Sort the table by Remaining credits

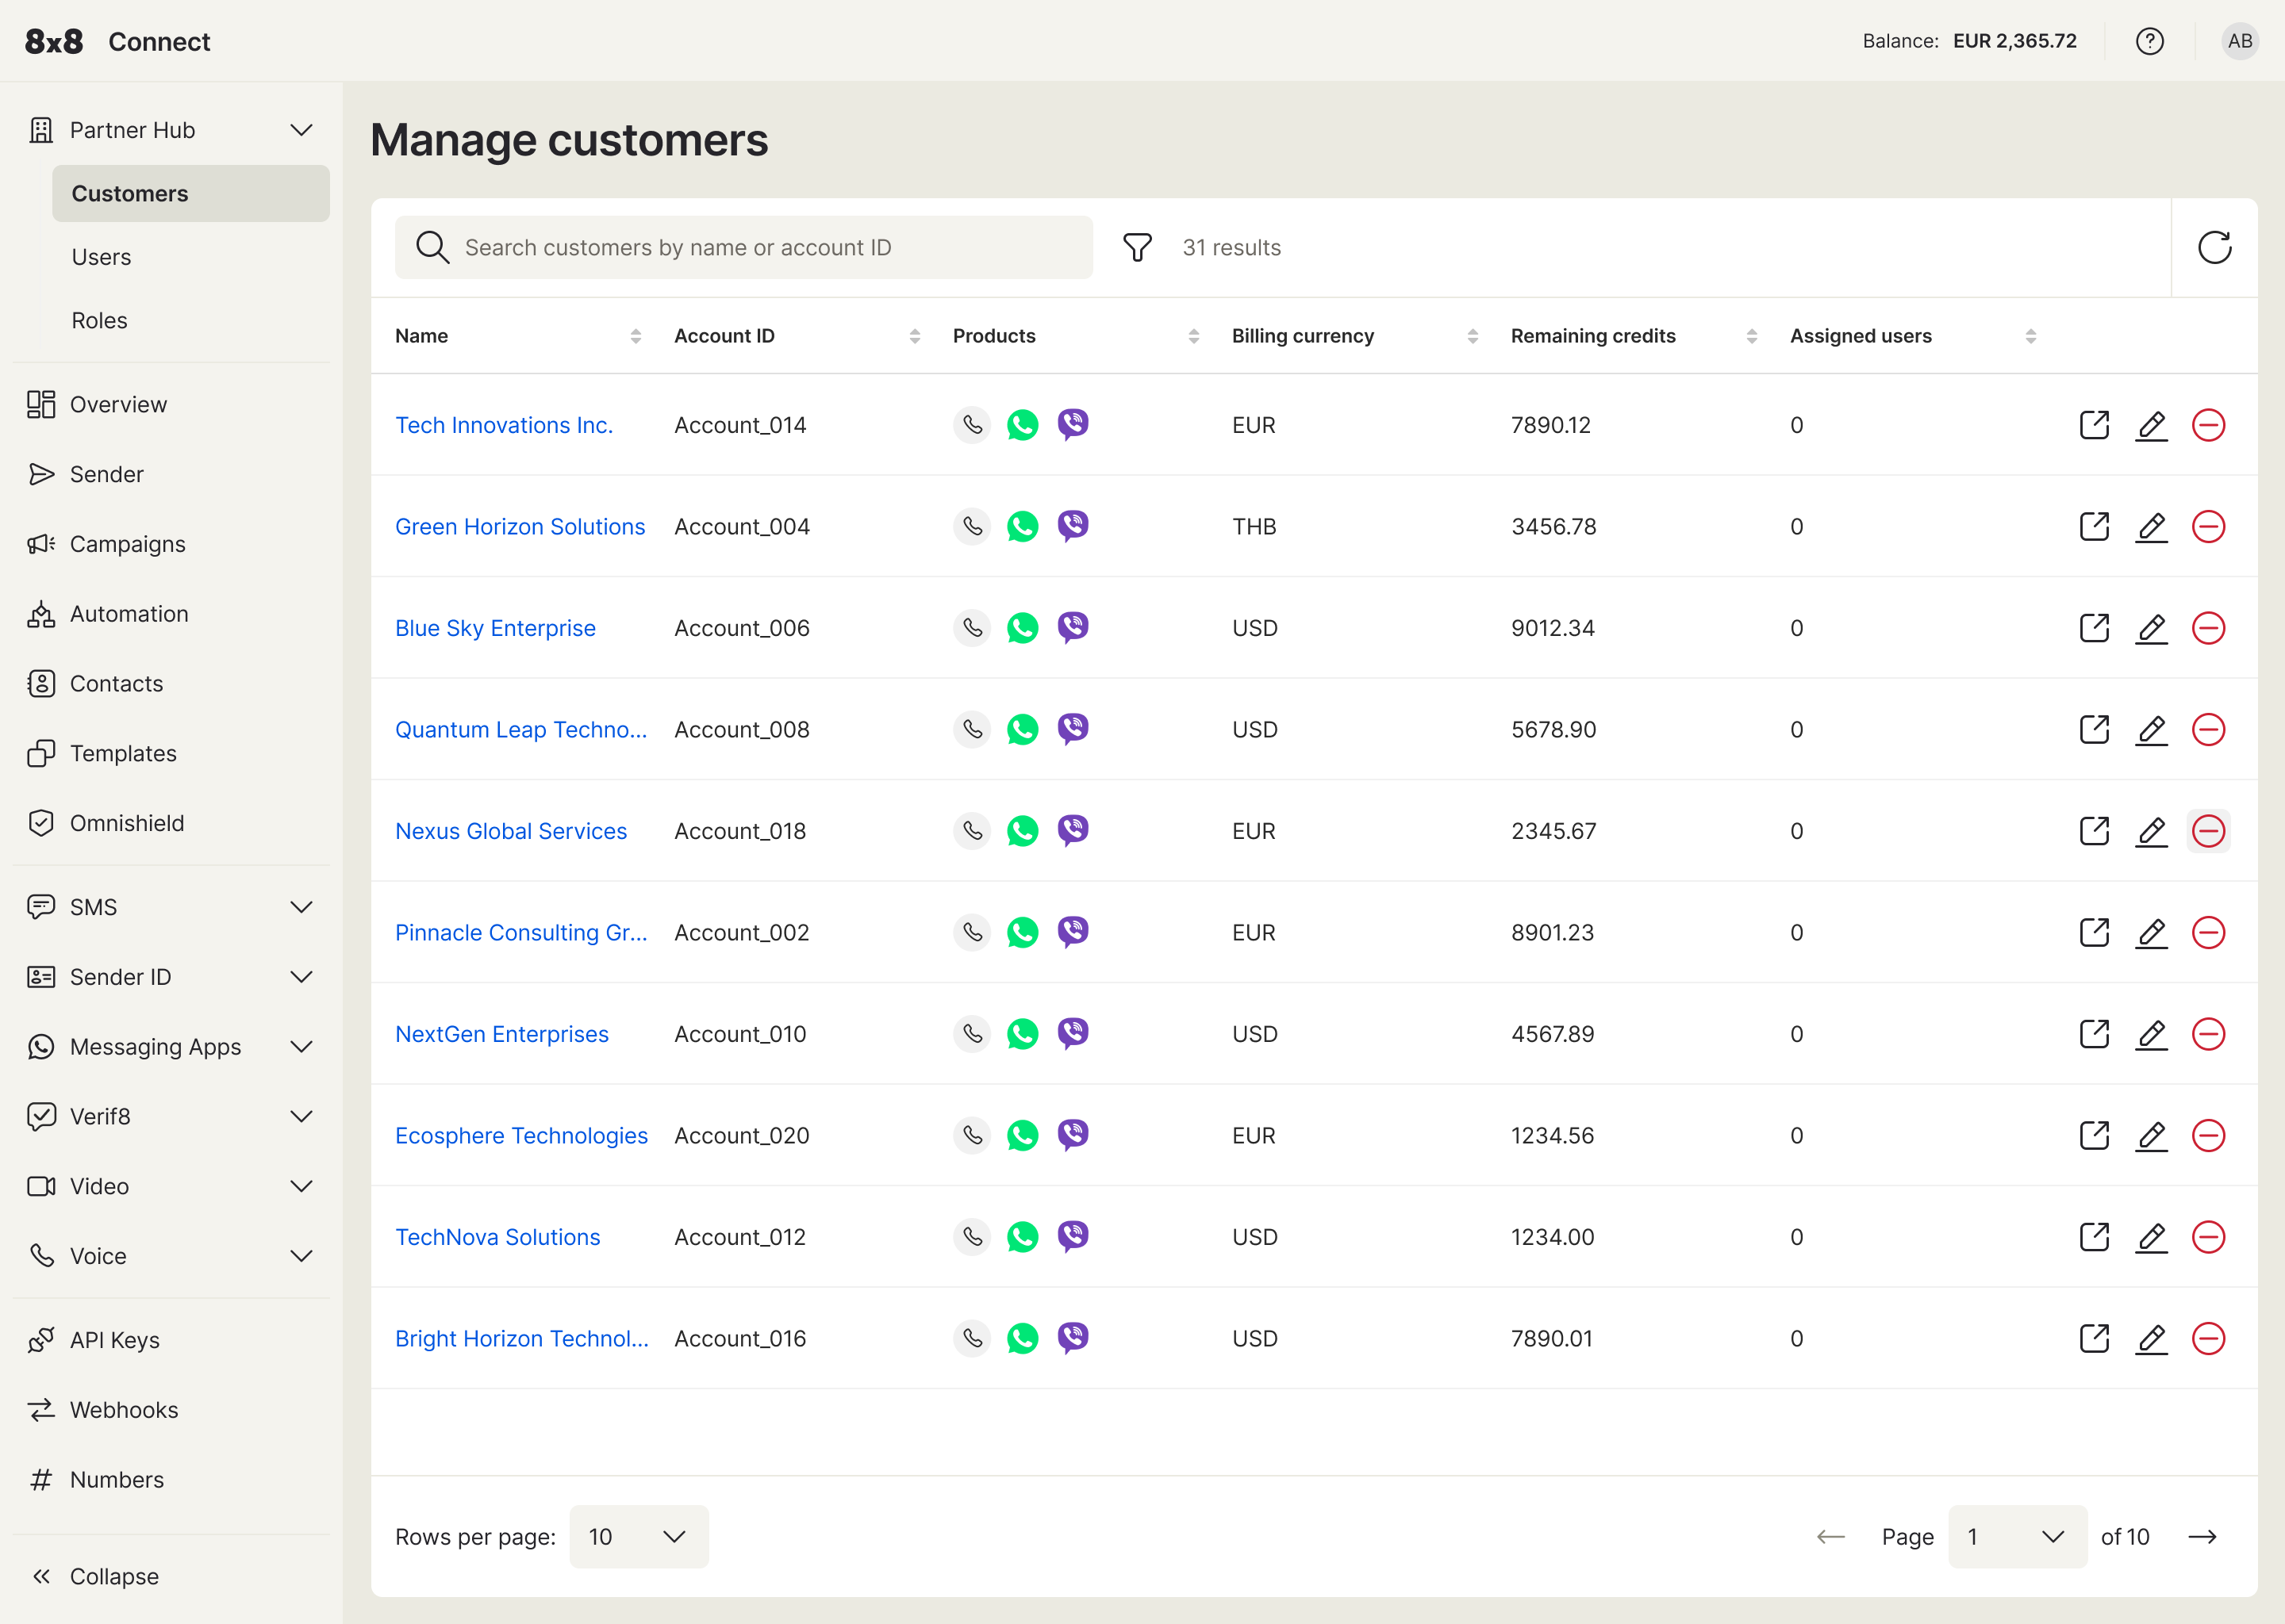point(1749,336)
